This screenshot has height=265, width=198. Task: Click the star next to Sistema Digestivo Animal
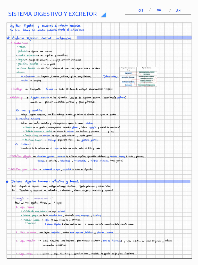[9, 38]
